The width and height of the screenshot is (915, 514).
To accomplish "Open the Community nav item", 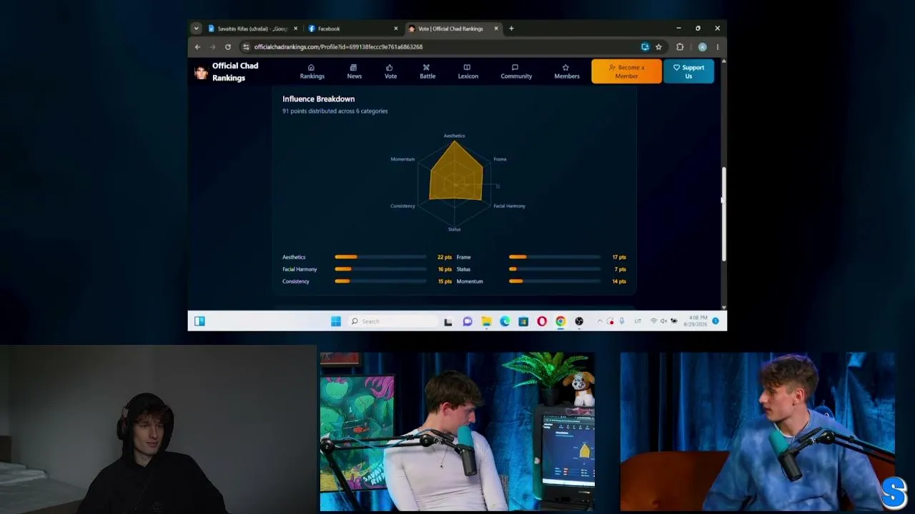I will [x=516, y=71].
